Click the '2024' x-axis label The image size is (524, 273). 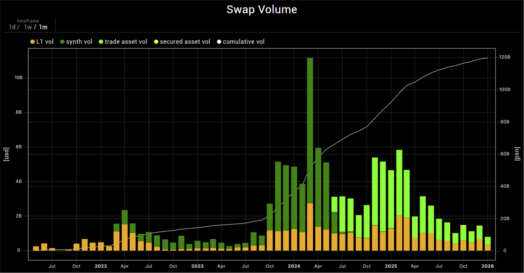(294, 266)
